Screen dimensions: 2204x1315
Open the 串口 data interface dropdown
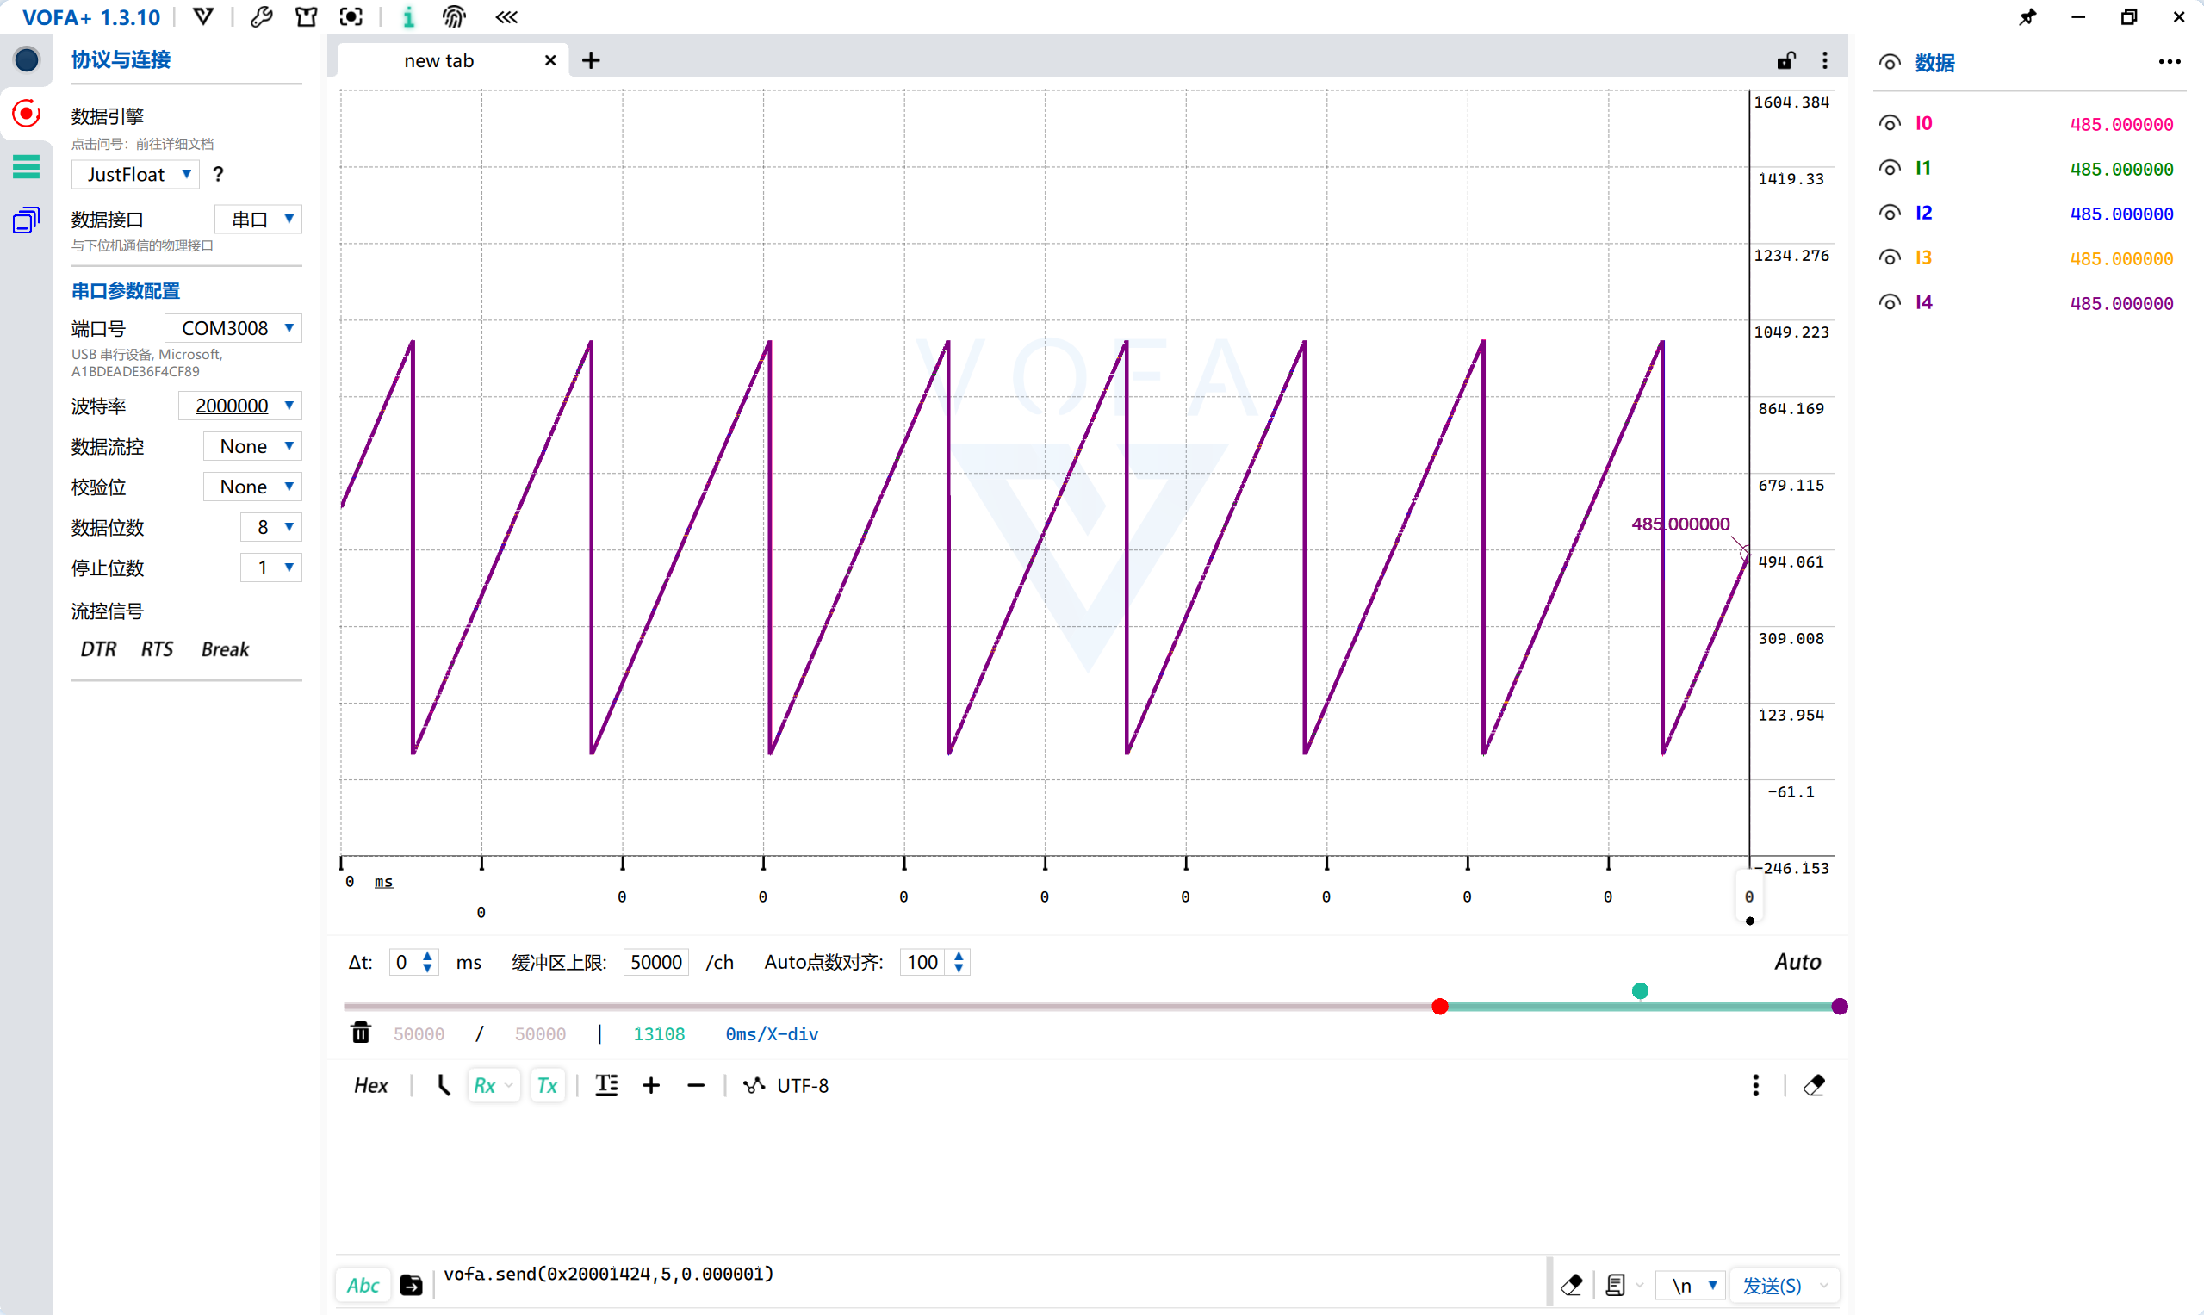(x=258, y=220)
